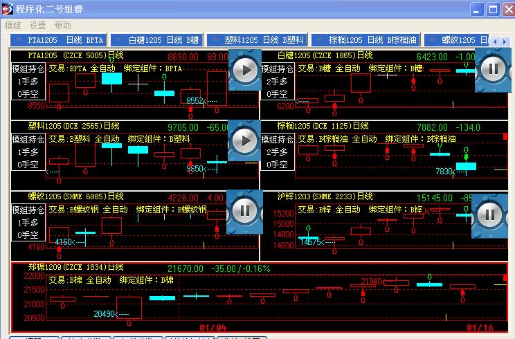This screenshot has width=515, height=339.
Task: Pause the 沪锌1203 trading module
Action: [489, 214]
